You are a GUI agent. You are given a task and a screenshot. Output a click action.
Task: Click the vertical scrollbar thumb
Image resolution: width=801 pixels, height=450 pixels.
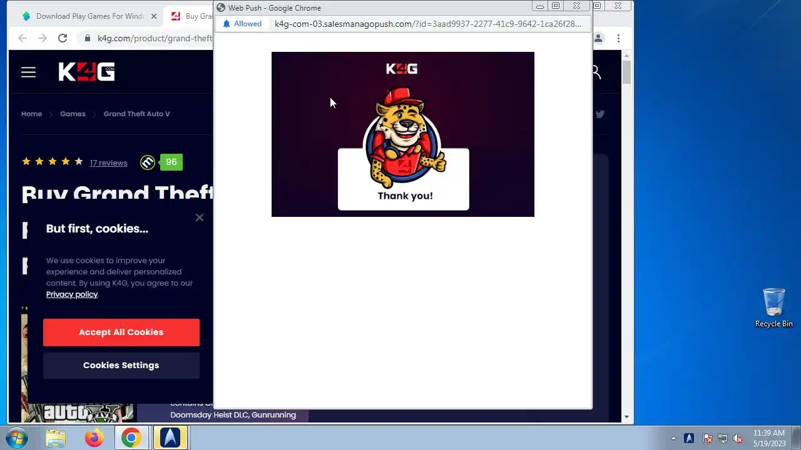click(x=627, y=72)
